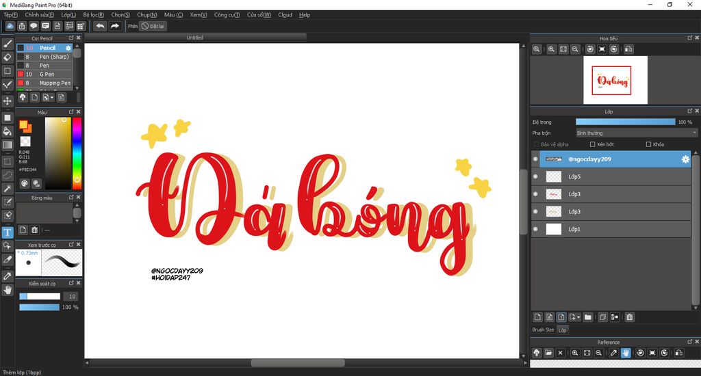
Task: Select the Hand tool in left toolbar
Action: coord(8,290)
